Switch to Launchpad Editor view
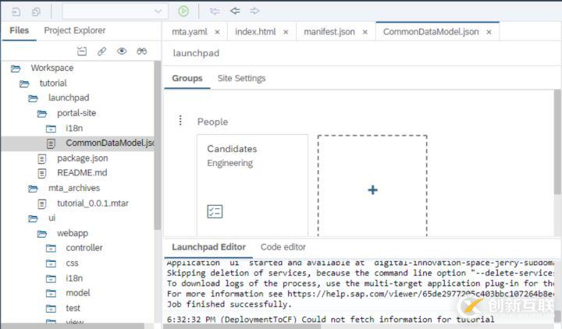Screen dimensions: 562x329 [208, 247]
